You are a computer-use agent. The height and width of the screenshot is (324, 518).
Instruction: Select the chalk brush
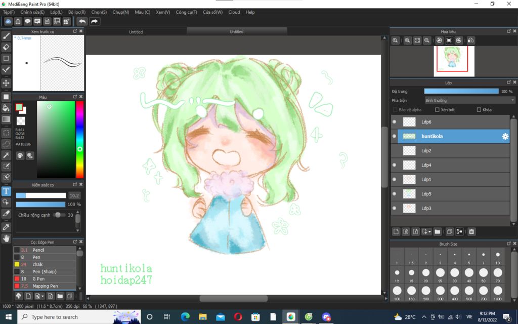[x=45, y=264]
